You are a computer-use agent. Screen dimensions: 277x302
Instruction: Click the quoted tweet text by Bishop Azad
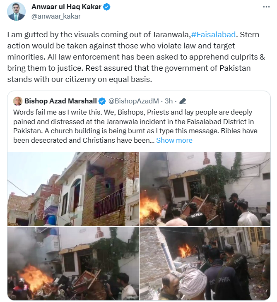pyautogui.click(x=135, y=126)
